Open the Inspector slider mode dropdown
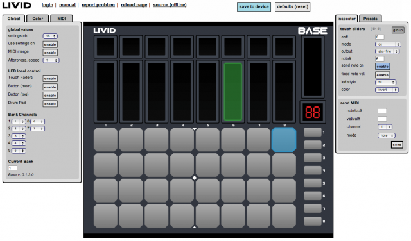411x241 pixels. pos(388,44)
